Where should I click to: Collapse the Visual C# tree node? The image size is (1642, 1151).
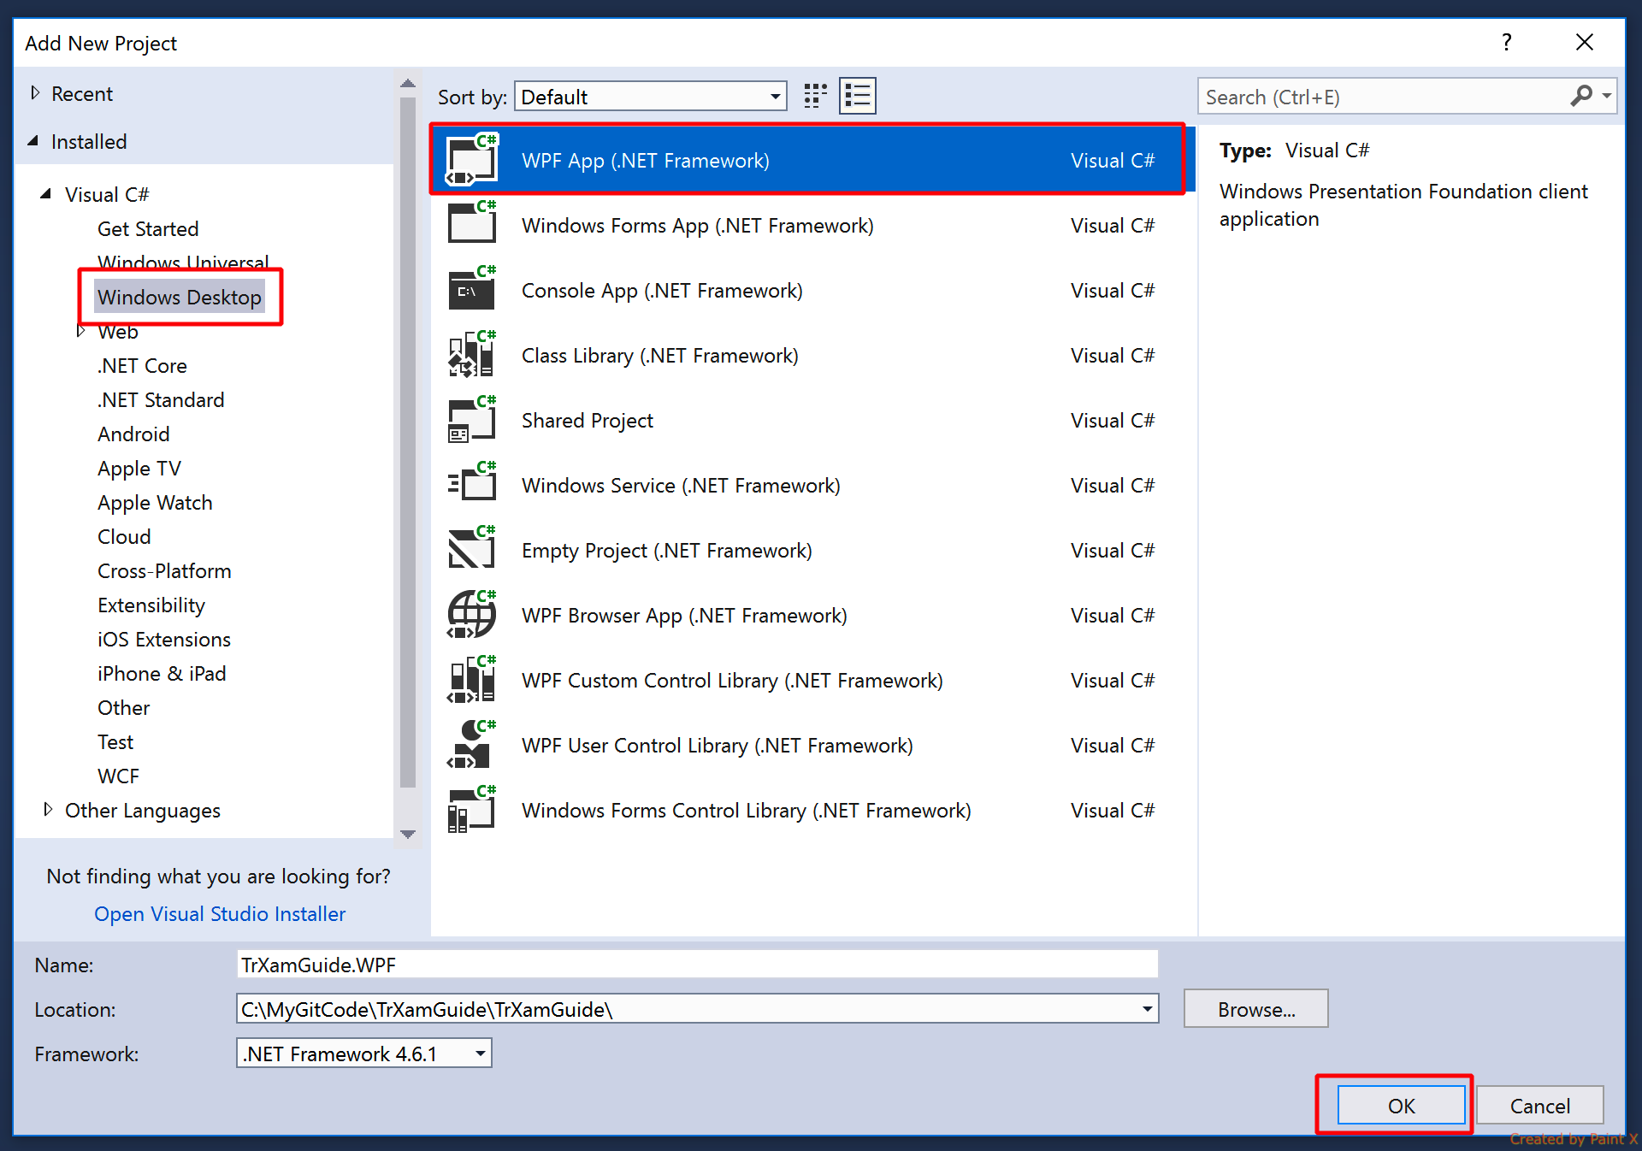(x=46, y=194)
